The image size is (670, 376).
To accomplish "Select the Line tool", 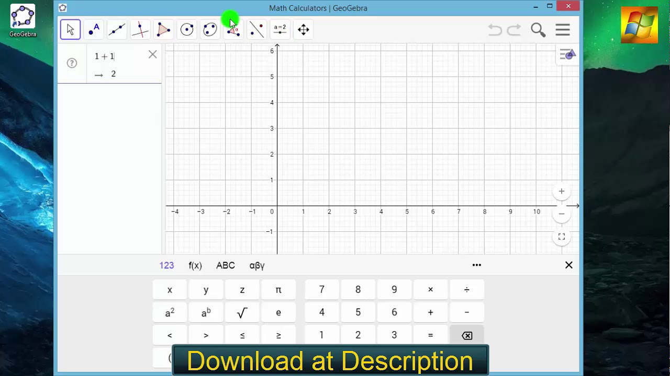I will point(117,30).
